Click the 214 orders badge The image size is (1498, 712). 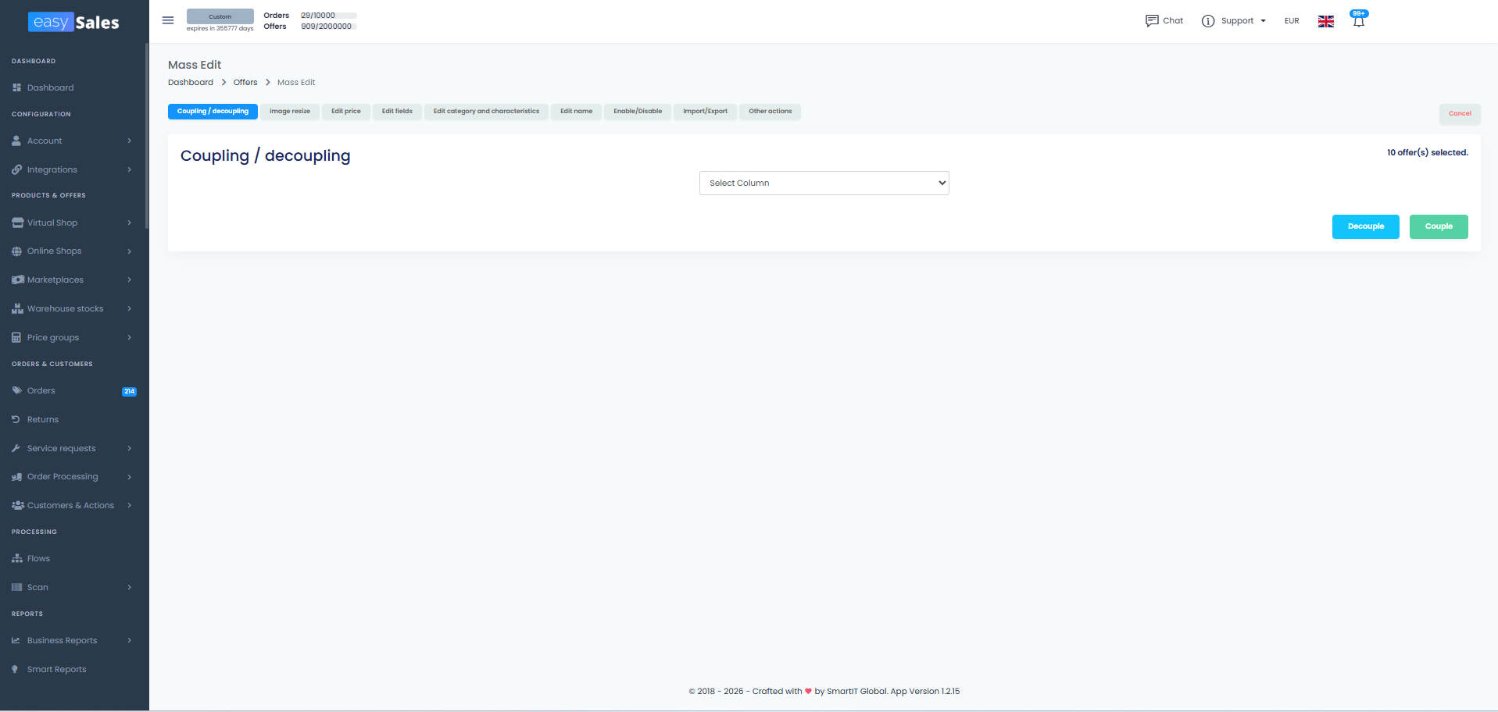click(x=130, y=391)
